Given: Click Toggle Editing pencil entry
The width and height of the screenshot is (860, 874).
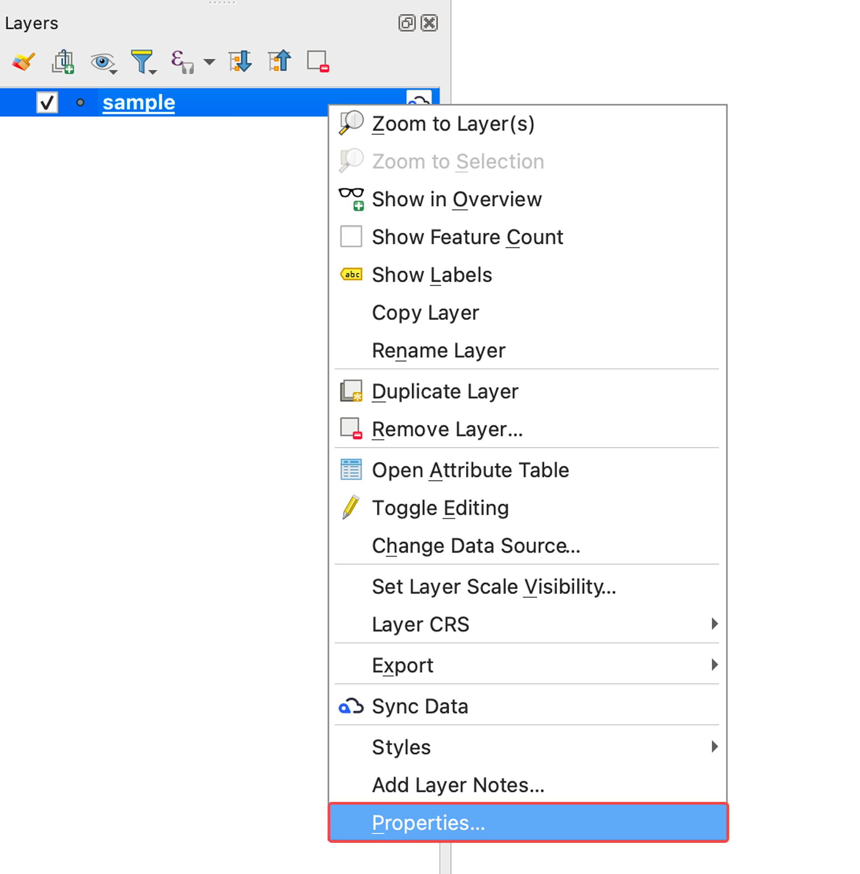Looking at the screenshot, I should (x=439, y=508).
